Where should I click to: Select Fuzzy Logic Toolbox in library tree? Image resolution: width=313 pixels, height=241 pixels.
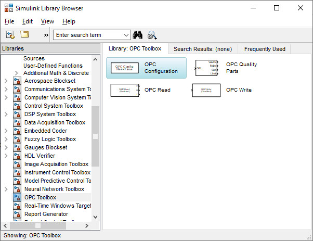(50, 139)
